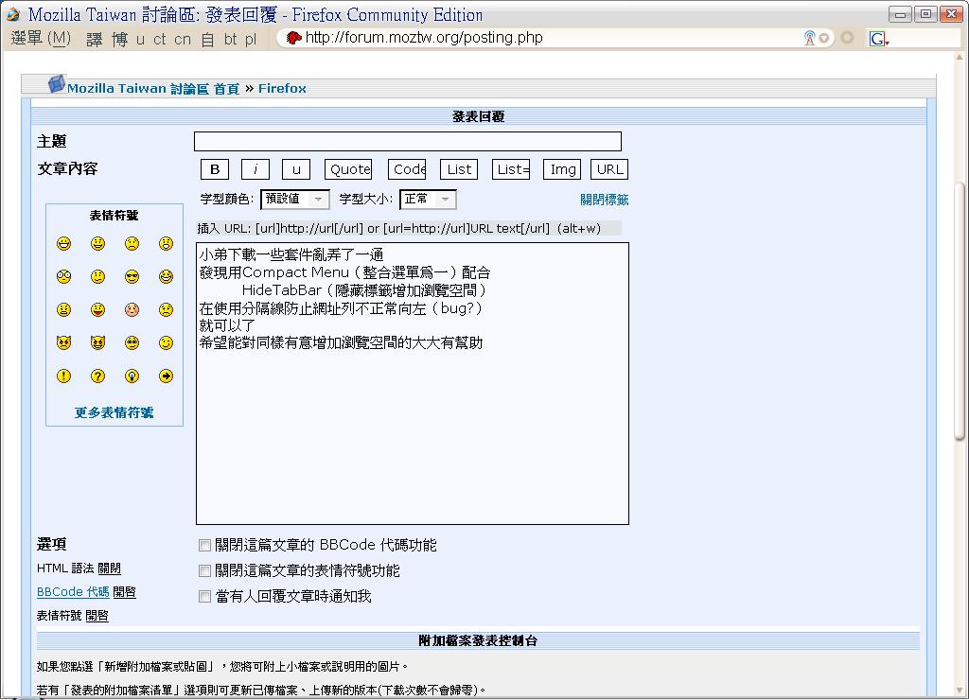The height and width of the screenshot is (700, 969).
Task: Insert an Img tag
Action: 562,169
